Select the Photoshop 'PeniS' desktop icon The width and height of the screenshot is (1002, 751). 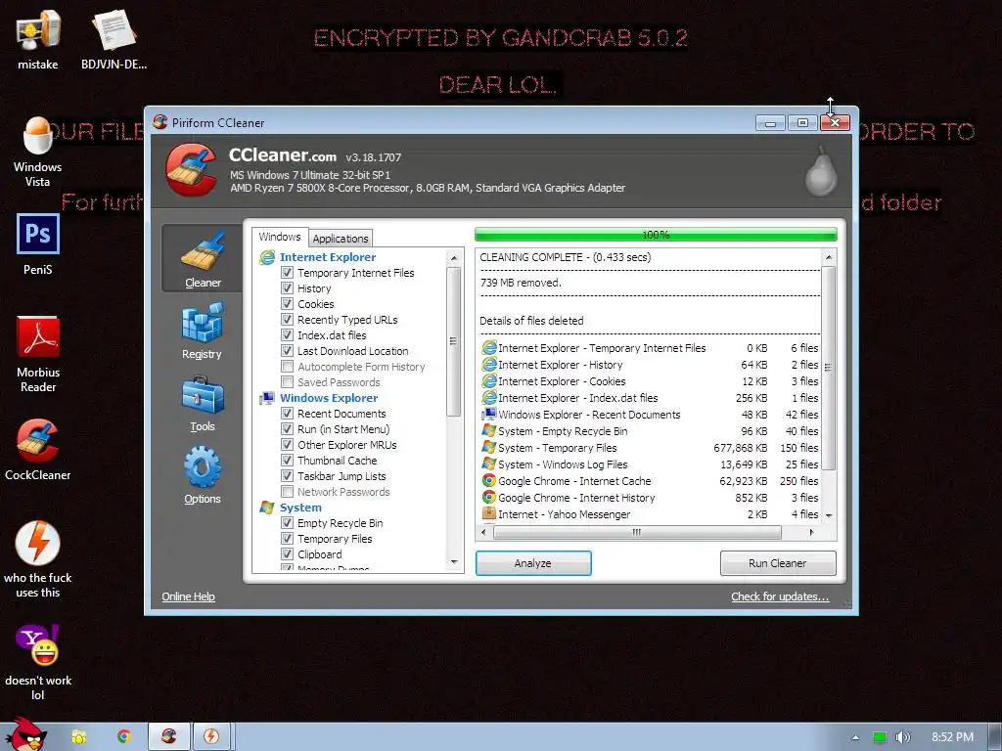tap(38, 245)
